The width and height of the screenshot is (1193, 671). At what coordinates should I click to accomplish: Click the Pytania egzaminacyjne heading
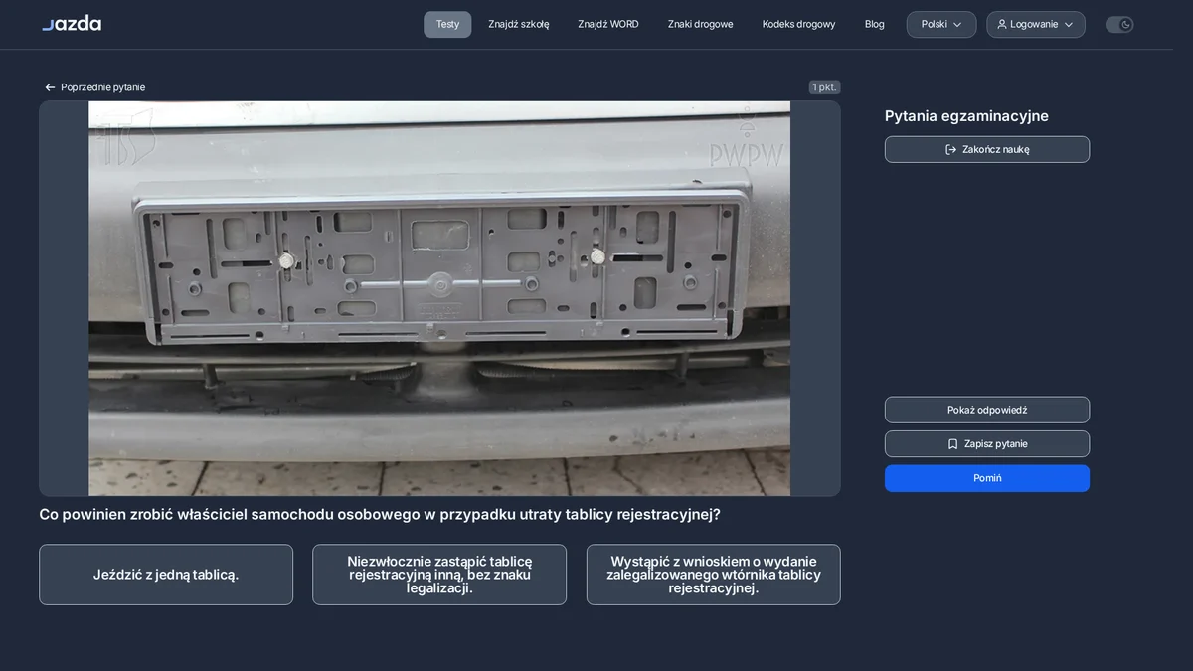pos(966,116)
